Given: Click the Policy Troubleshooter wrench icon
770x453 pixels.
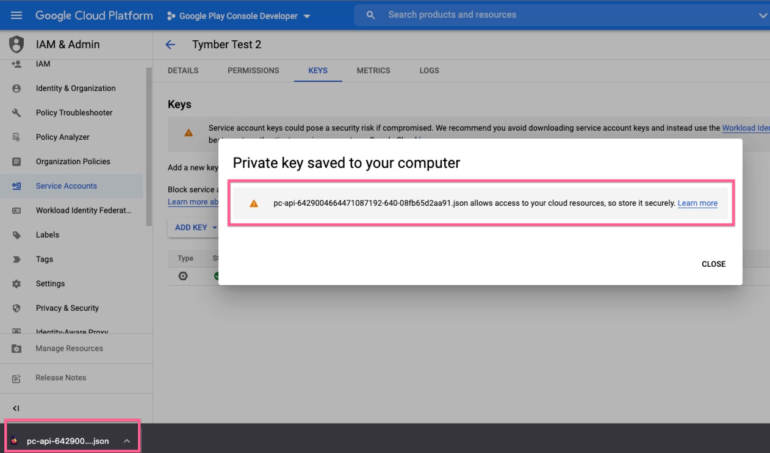Looking at the screenshot, I should click(x=16, y=113).
